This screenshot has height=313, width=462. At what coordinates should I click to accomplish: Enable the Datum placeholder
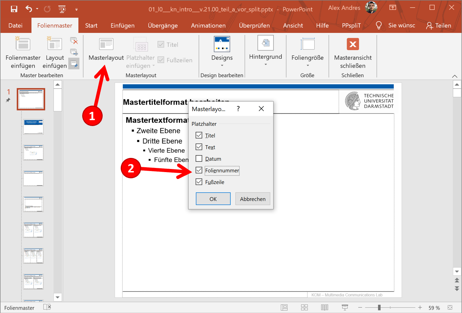point(199,159)
